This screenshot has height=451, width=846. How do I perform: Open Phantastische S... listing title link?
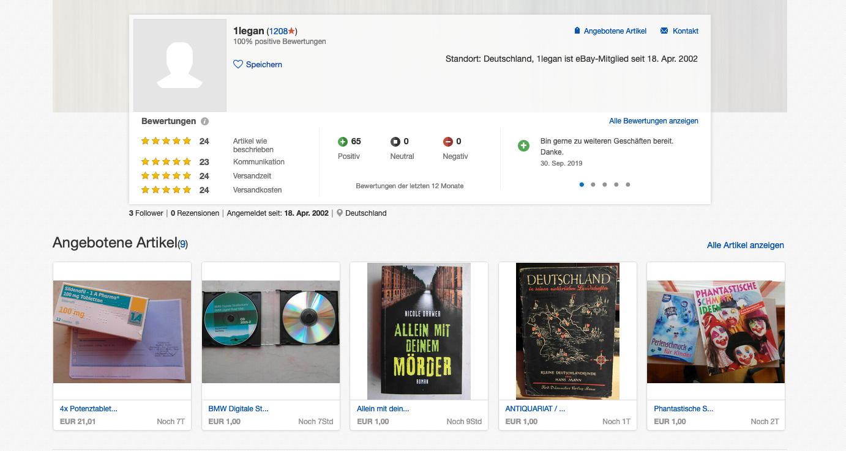pyautogui.click(x=683, y=409)
